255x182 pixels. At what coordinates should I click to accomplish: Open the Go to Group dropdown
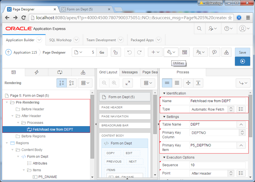point(243,83)
